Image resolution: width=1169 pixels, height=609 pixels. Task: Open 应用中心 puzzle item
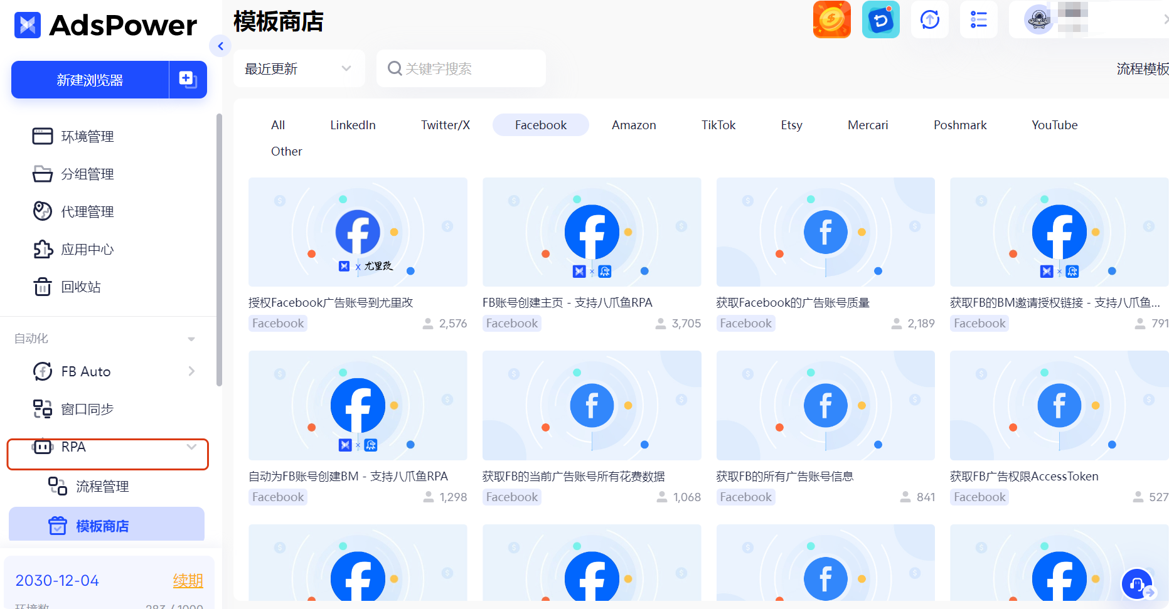(x=87, y=249)
